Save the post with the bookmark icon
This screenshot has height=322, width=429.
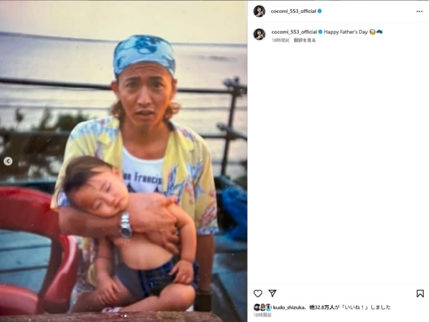coord(420,294)
